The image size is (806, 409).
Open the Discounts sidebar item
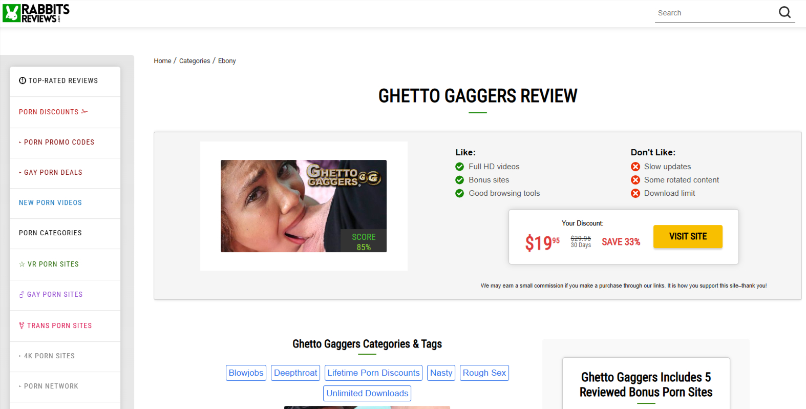click(x=65, y=112)
